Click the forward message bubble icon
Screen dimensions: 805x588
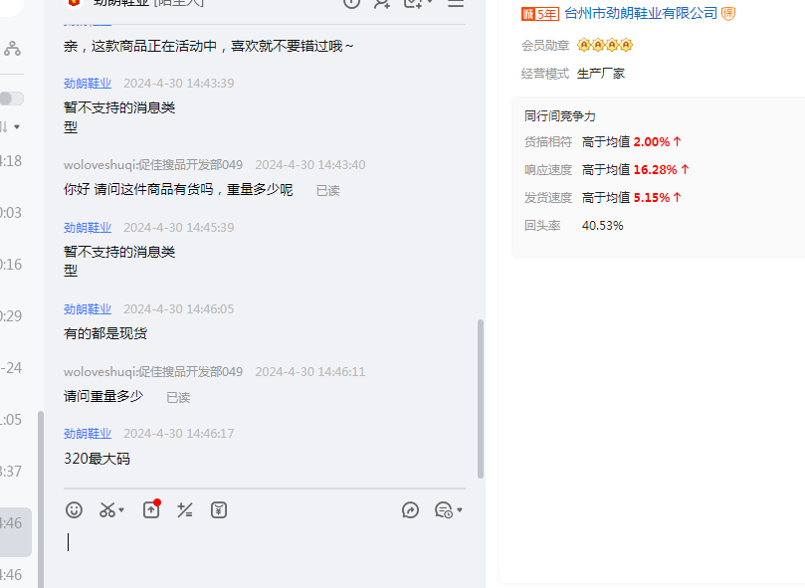(x=410, y=510)
